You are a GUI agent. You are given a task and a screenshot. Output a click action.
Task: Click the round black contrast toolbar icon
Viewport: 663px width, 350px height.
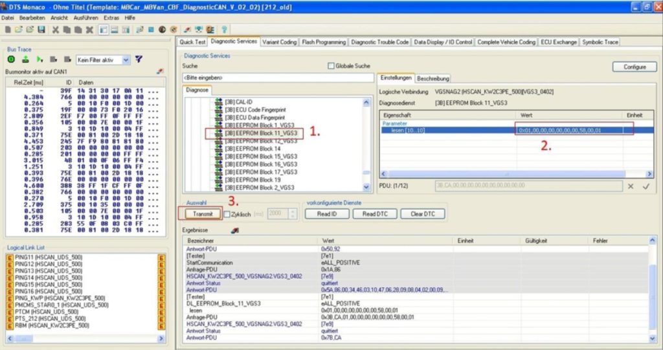[163, 30]
